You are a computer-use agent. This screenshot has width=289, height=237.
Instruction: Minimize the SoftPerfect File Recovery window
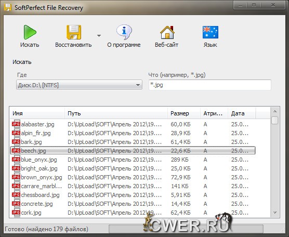240,6
